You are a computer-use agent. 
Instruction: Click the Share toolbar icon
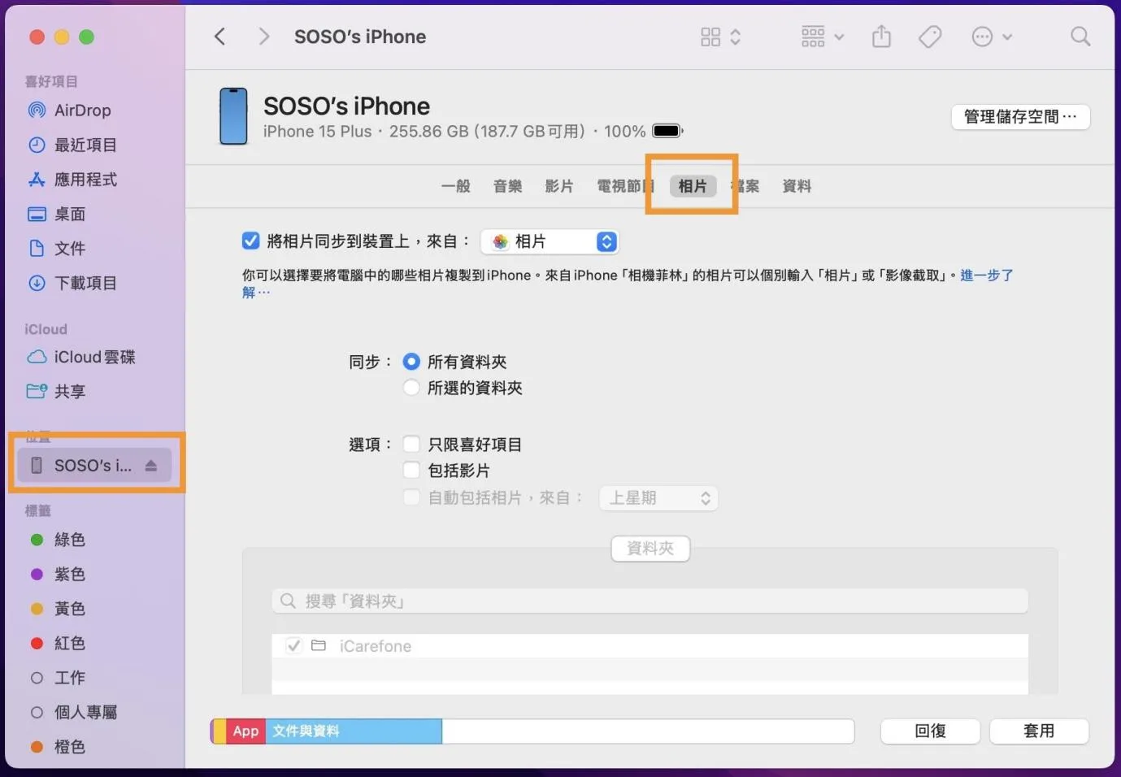881,37
